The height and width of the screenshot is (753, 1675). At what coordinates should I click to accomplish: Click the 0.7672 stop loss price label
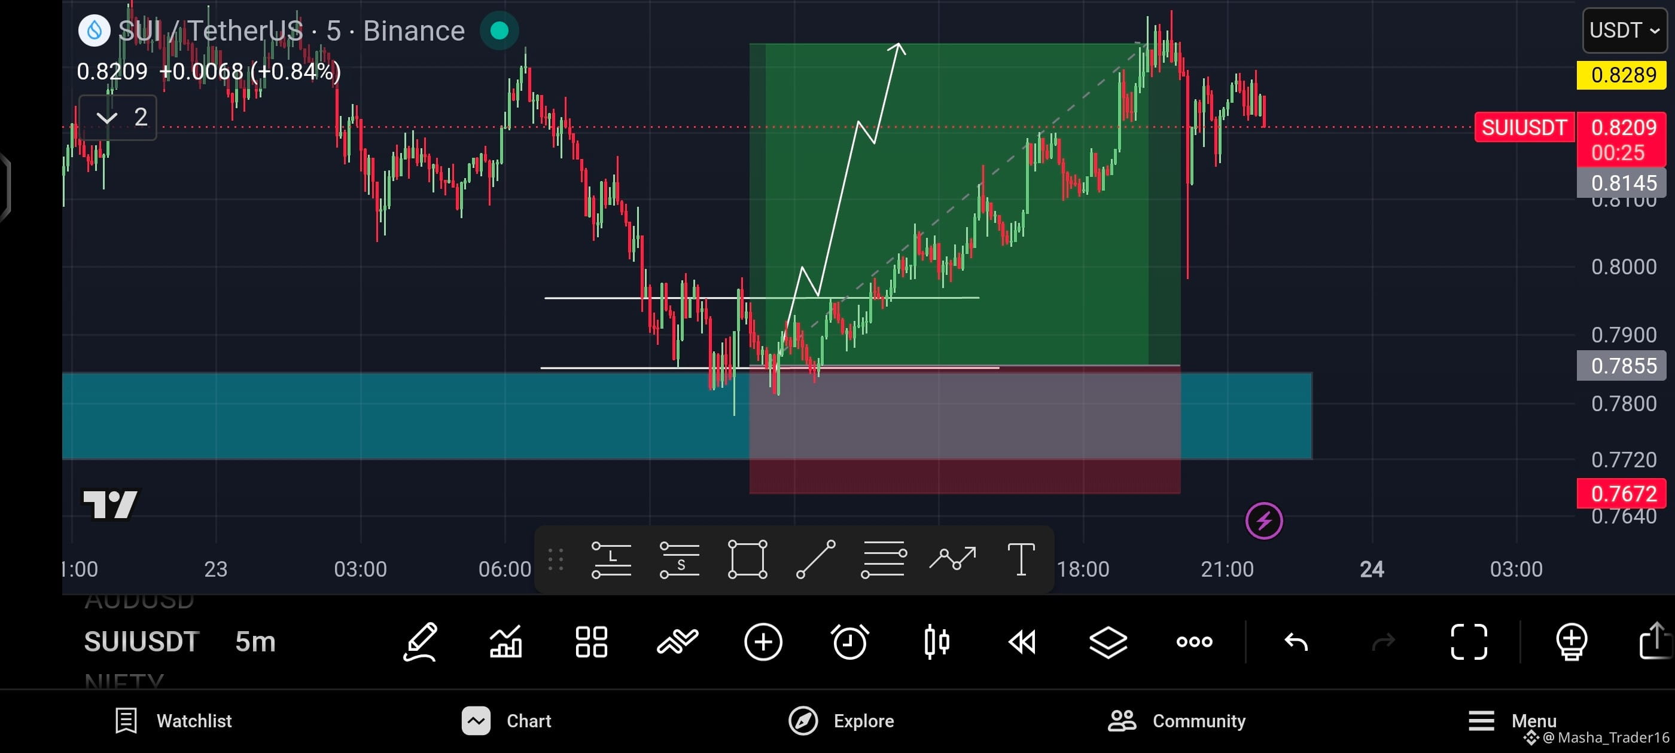[1622, 494]
